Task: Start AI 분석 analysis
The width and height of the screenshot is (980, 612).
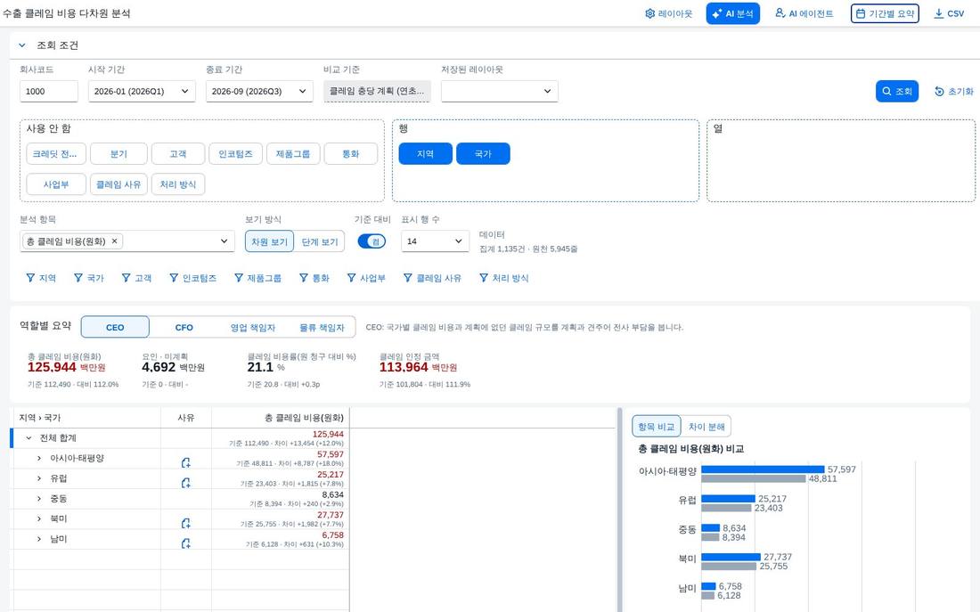Action: (732, 13)
